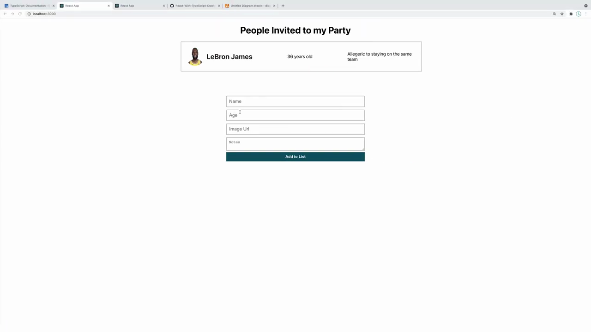This screenshot has height=332, width=591.
Task: Switch to the second React App tab
Action: coord(139,6)
